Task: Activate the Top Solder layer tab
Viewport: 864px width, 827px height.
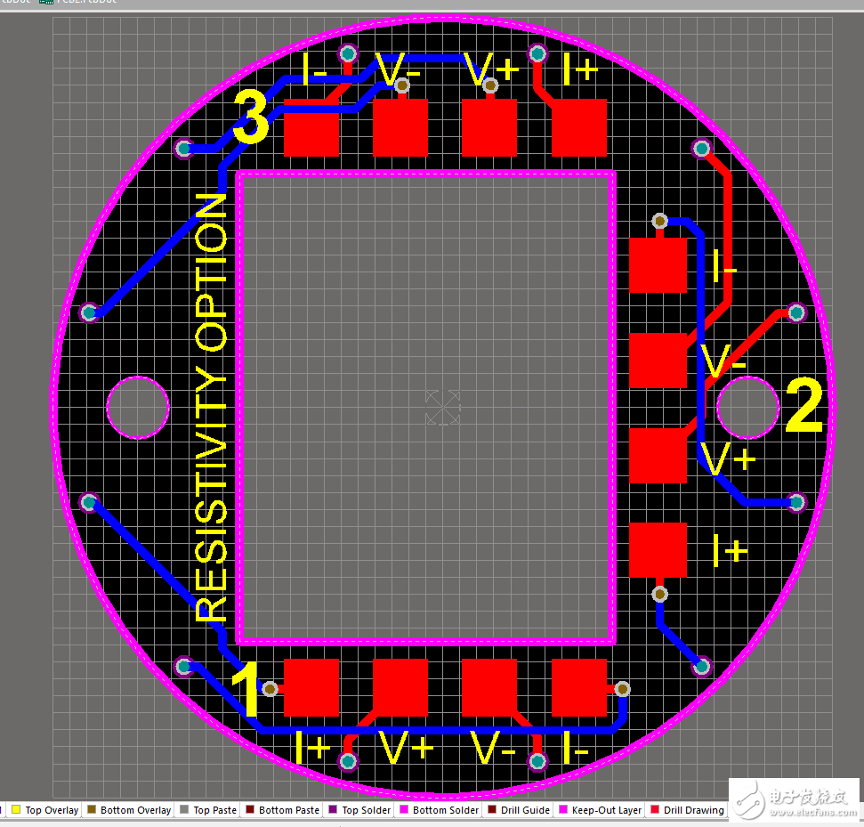Action: coord(359,810)
